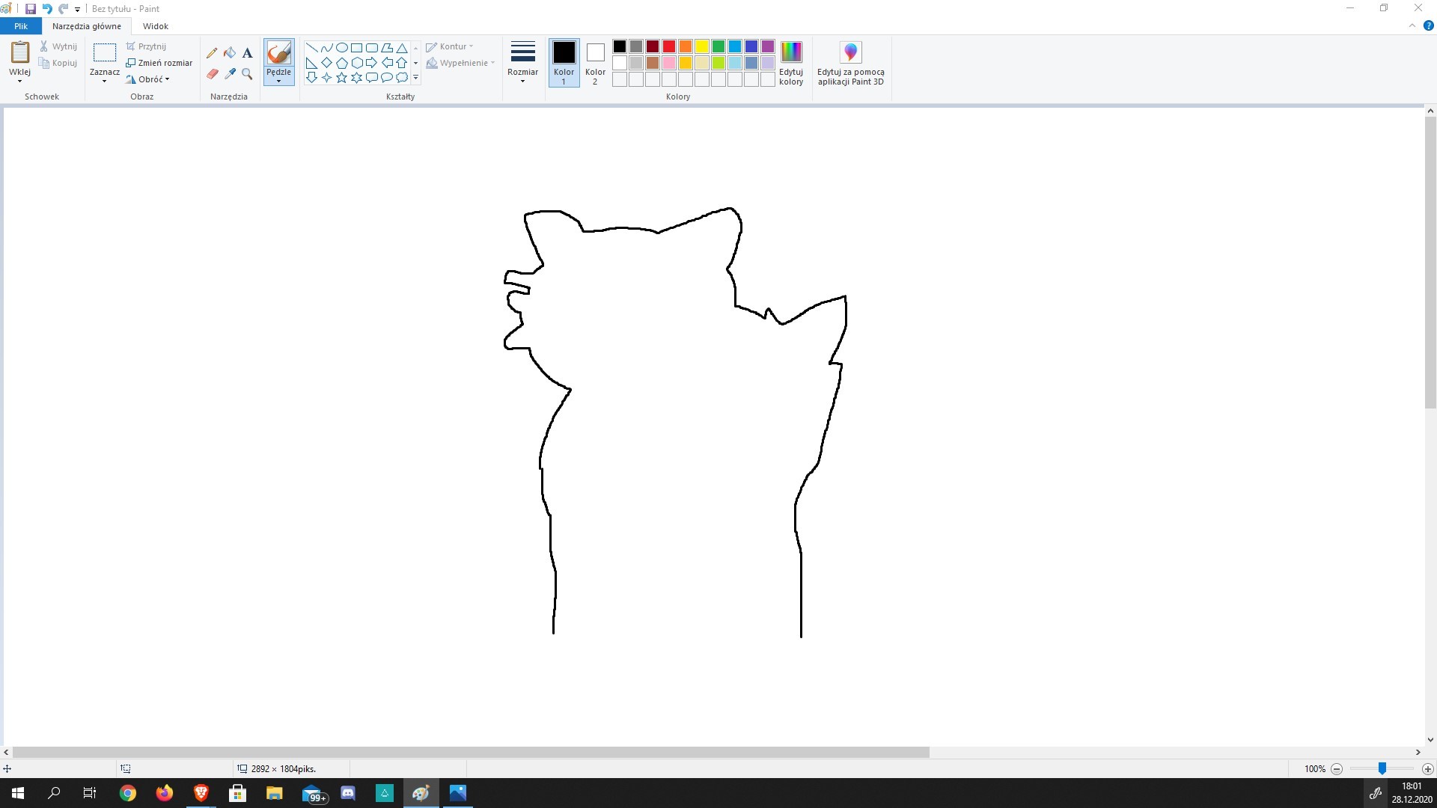The image size is (1437, 808).
Task: Select the Text tool
Action: [x=248, y=53]
